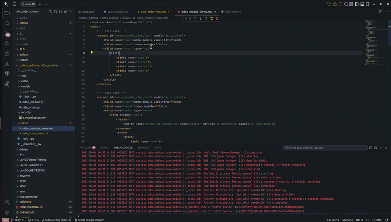Open the Extensions view
This screenshot has width=391, height=222.
coord(7,54)
